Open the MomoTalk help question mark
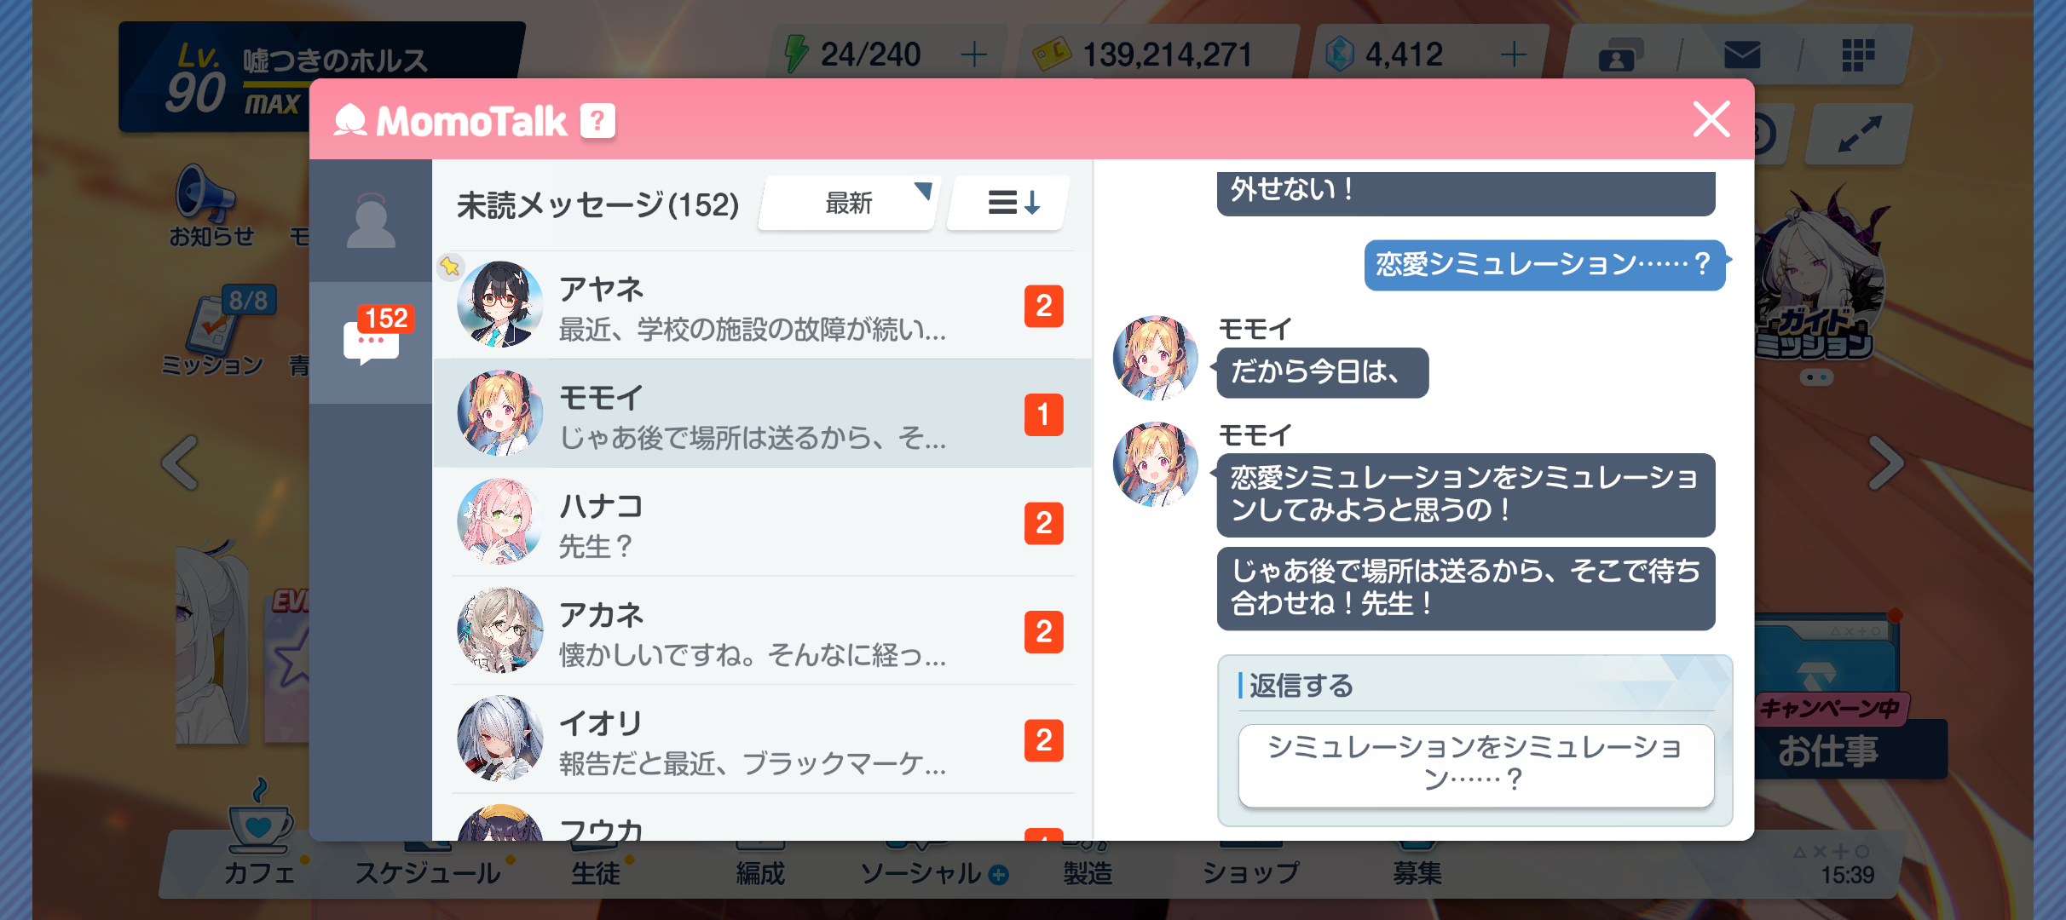Image resolution: width=2066 pixels, height=920 pixels. pyautogui.click(x=597, y=121)
